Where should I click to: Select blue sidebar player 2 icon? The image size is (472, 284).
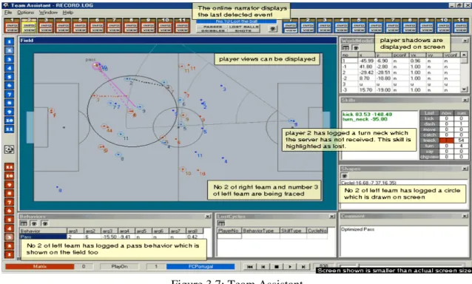click(9, 50)
